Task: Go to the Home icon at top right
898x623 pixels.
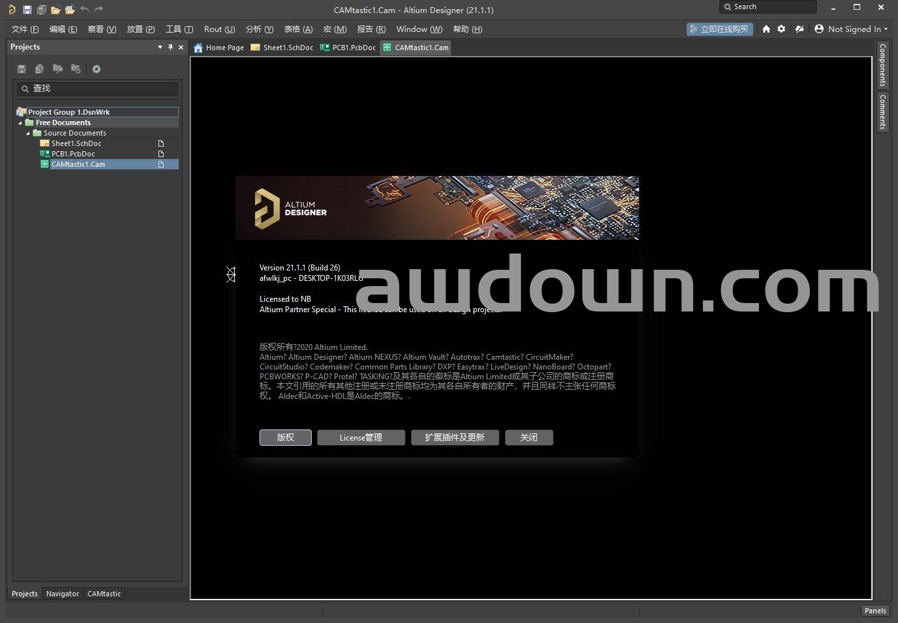Action: [x=766, y=29]
